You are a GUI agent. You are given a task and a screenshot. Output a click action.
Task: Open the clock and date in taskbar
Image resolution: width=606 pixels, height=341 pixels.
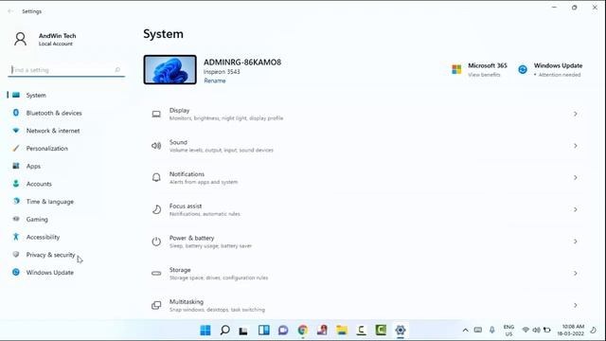pos(571,331)
